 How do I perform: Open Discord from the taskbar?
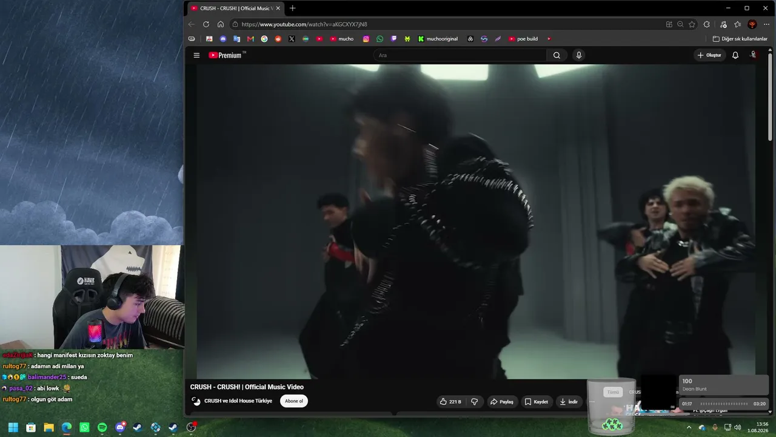pyautogui.click(x=120, y=427)
